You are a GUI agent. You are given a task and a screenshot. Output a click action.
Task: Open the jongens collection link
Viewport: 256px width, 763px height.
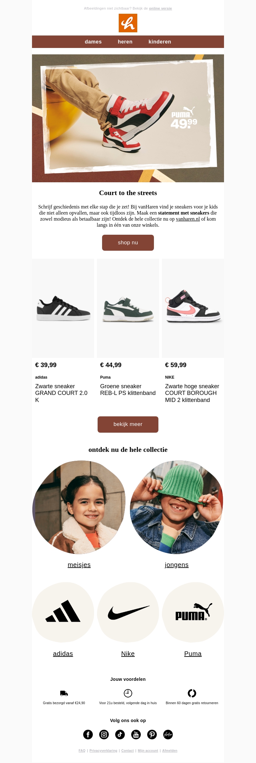177,565
